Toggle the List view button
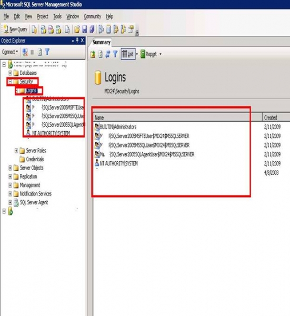This screenshot has width=290, height=316. 128,54
